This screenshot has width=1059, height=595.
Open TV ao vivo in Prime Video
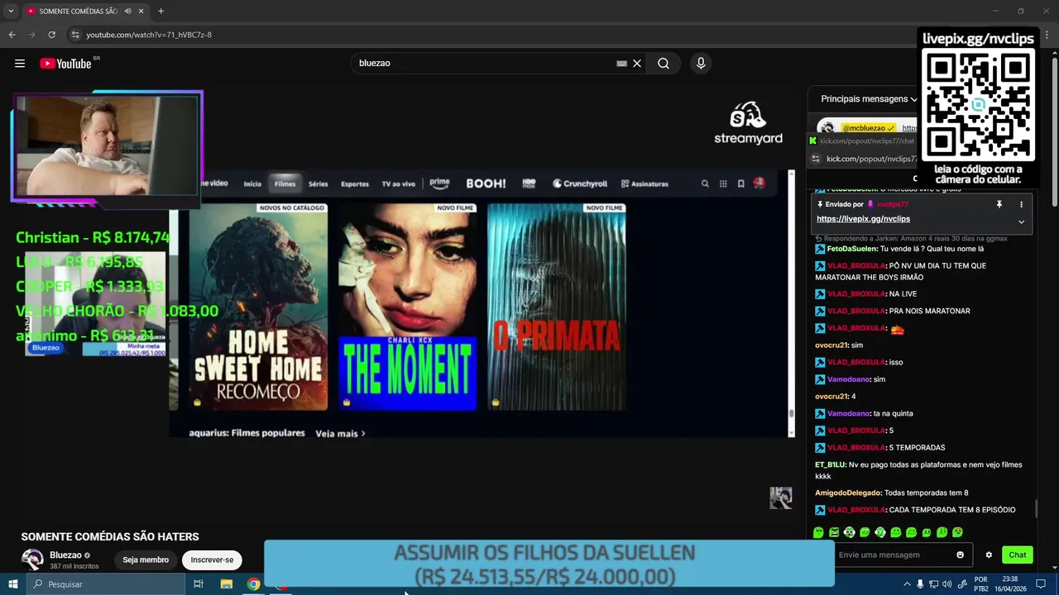click(398, 183)
